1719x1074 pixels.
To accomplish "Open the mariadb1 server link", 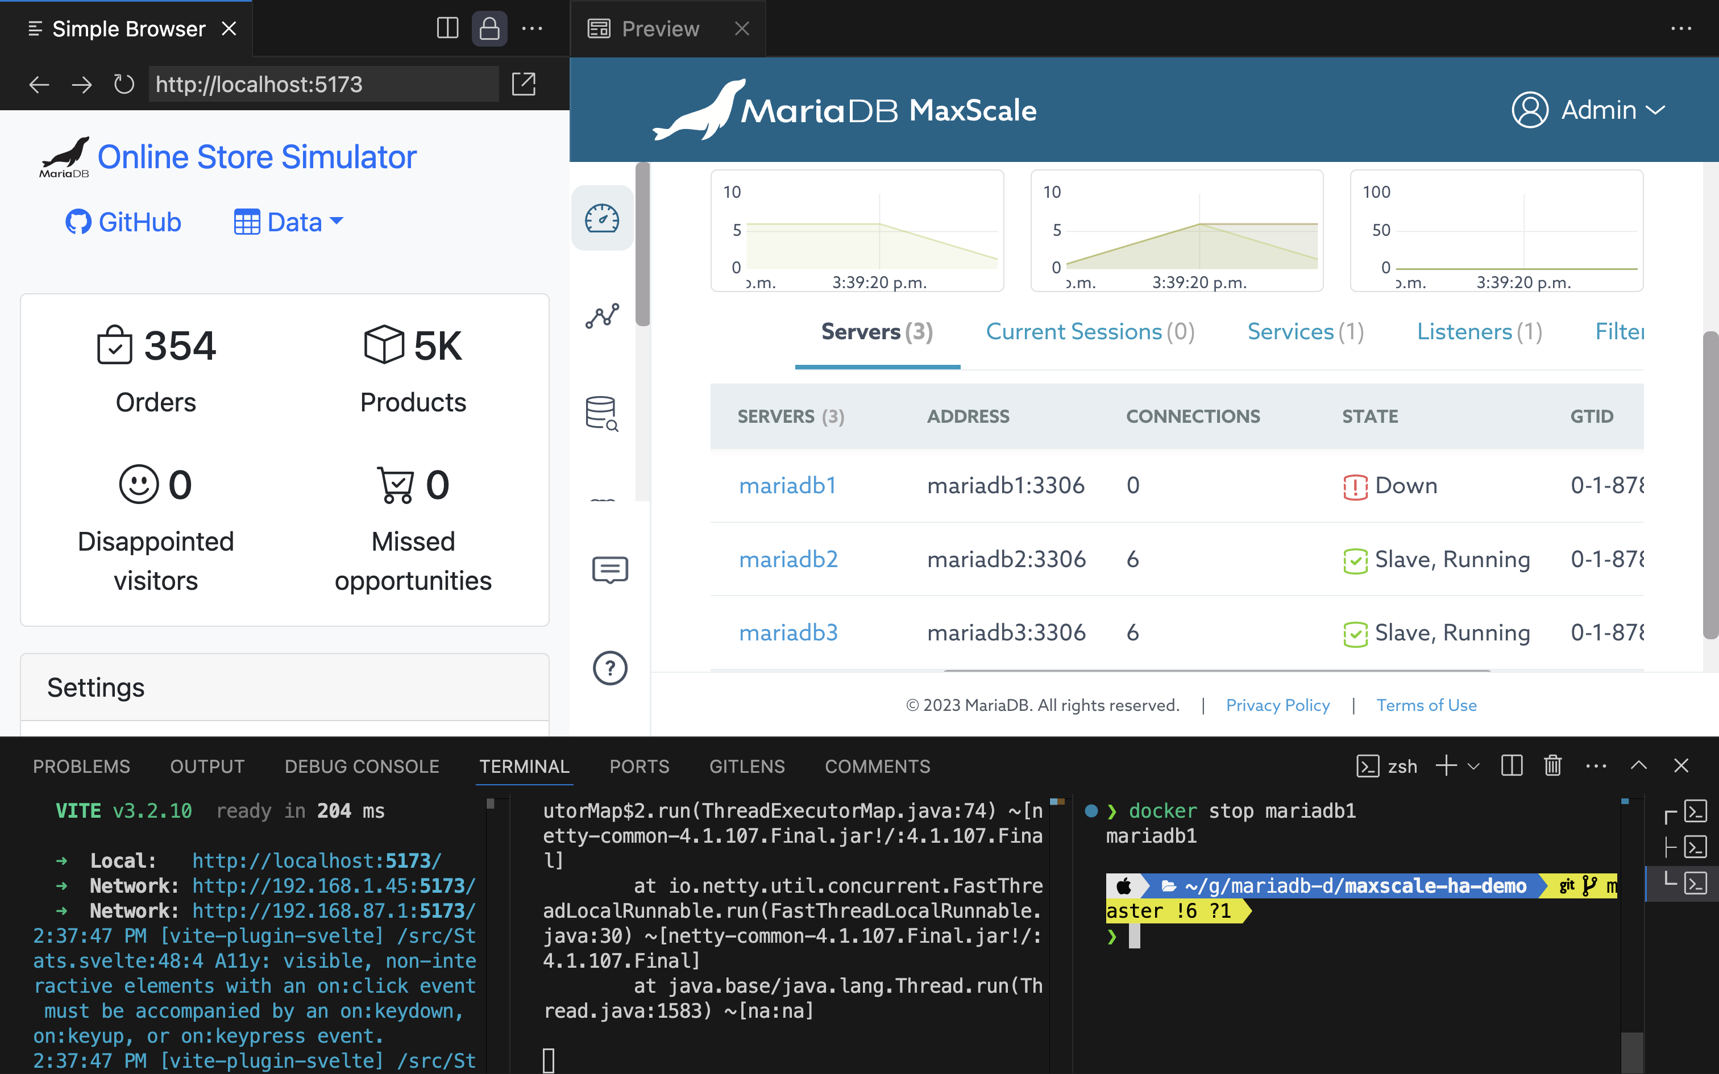I will [787, 485].
